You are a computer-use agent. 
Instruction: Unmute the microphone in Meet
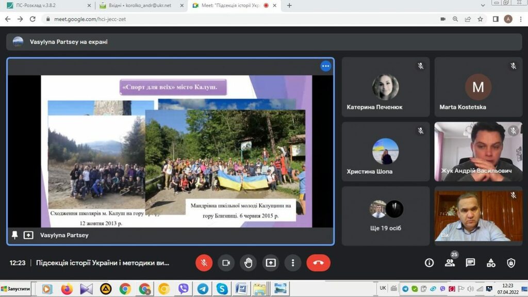click(x=204, y=263)
